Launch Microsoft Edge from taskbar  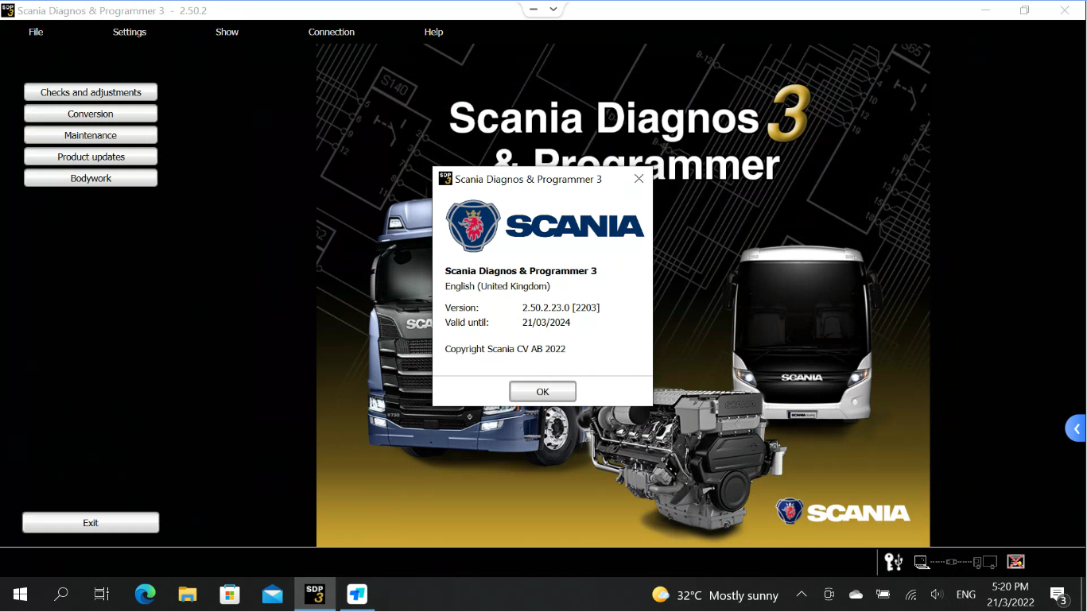(x=145, y=594)
